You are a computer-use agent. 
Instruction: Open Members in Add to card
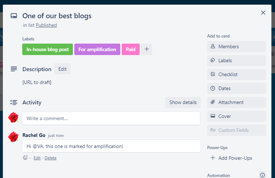(237, 46)
